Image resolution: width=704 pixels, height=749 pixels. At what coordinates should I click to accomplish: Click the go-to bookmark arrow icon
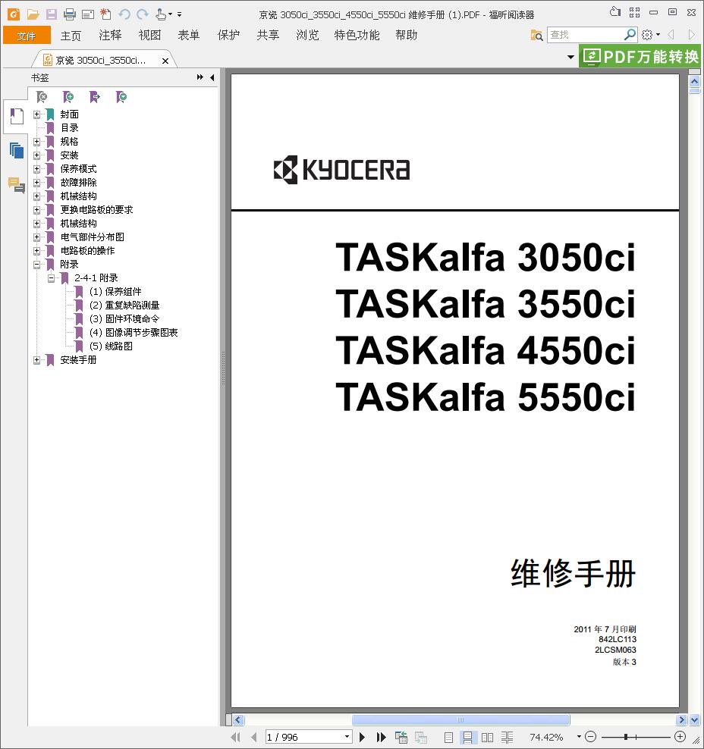(95, 98)
